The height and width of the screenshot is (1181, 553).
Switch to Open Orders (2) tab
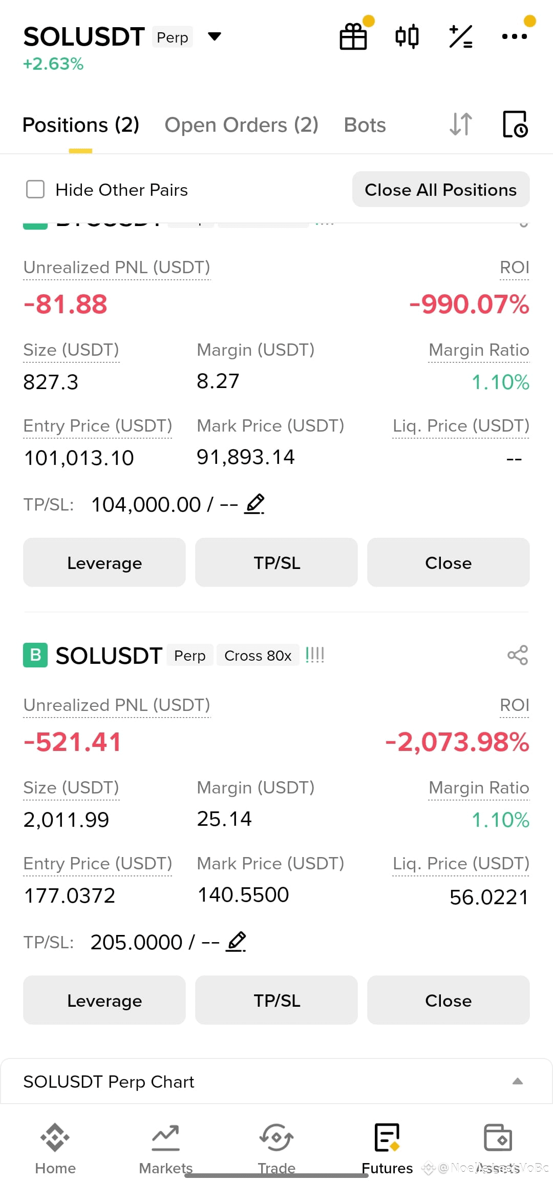(x=241, y=125)
